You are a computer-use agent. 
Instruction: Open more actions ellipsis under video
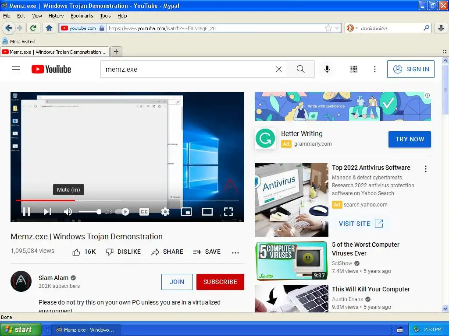pos(235,252)
